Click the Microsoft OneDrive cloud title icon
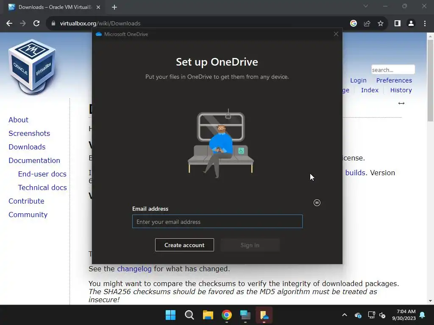The height and width of the screenshot is (325, 434). click(98, 34)
